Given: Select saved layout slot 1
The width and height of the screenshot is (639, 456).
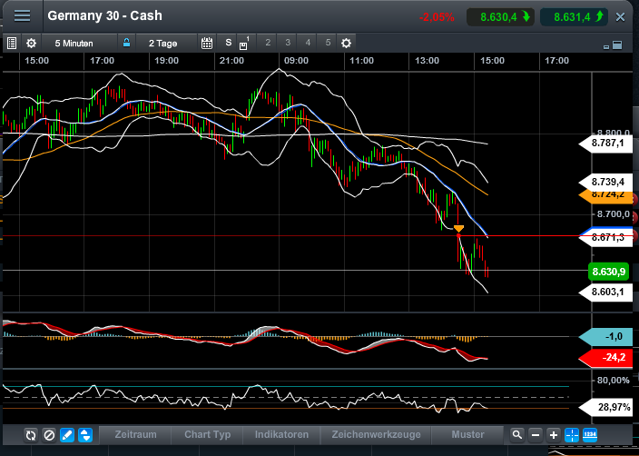Looking at the screenshot, I should click(243, 44).
